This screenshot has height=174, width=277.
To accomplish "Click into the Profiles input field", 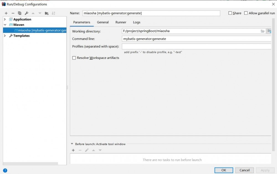I will click(196, 46).
